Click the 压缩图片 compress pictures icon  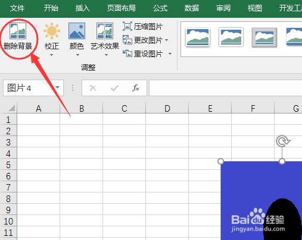(x=127, y=26)
